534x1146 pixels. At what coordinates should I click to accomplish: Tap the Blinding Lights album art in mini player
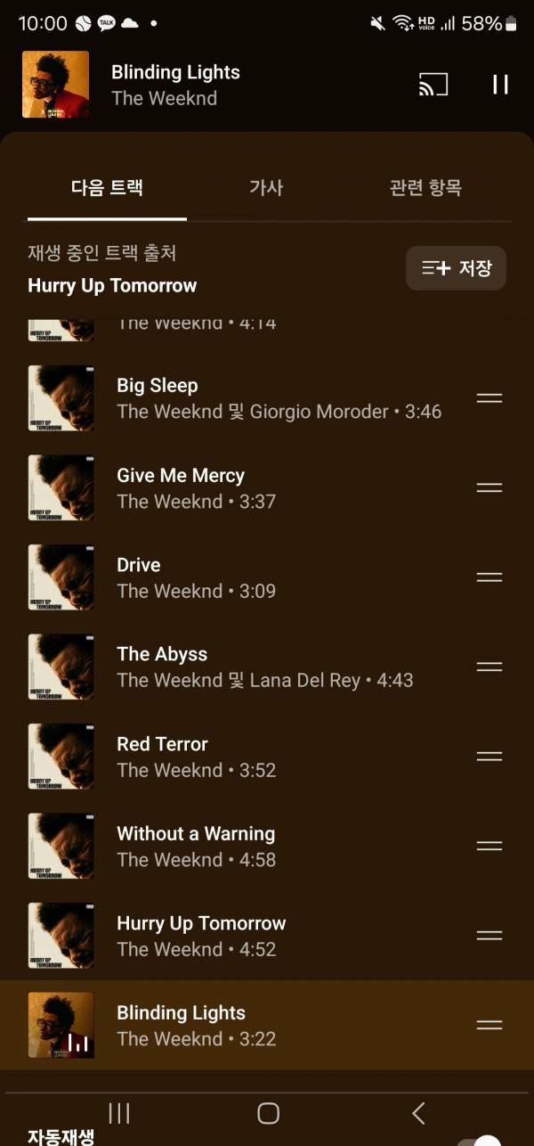(56, 85)
